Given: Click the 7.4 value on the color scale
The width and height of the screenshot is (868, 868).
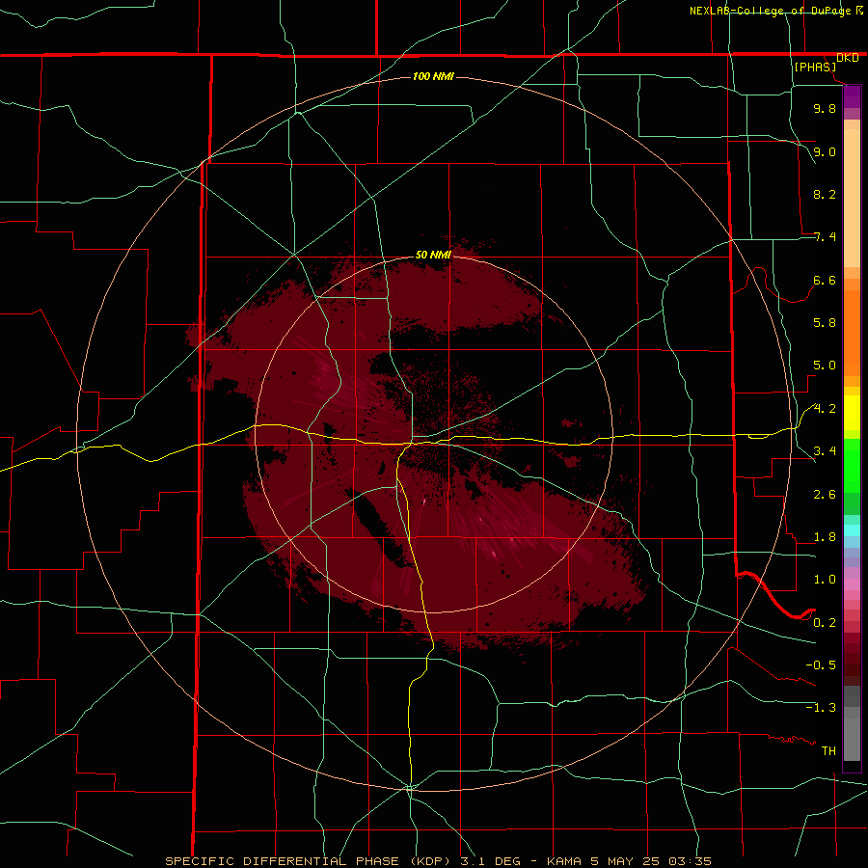Looking at the screenshot, I should point(825,237).
